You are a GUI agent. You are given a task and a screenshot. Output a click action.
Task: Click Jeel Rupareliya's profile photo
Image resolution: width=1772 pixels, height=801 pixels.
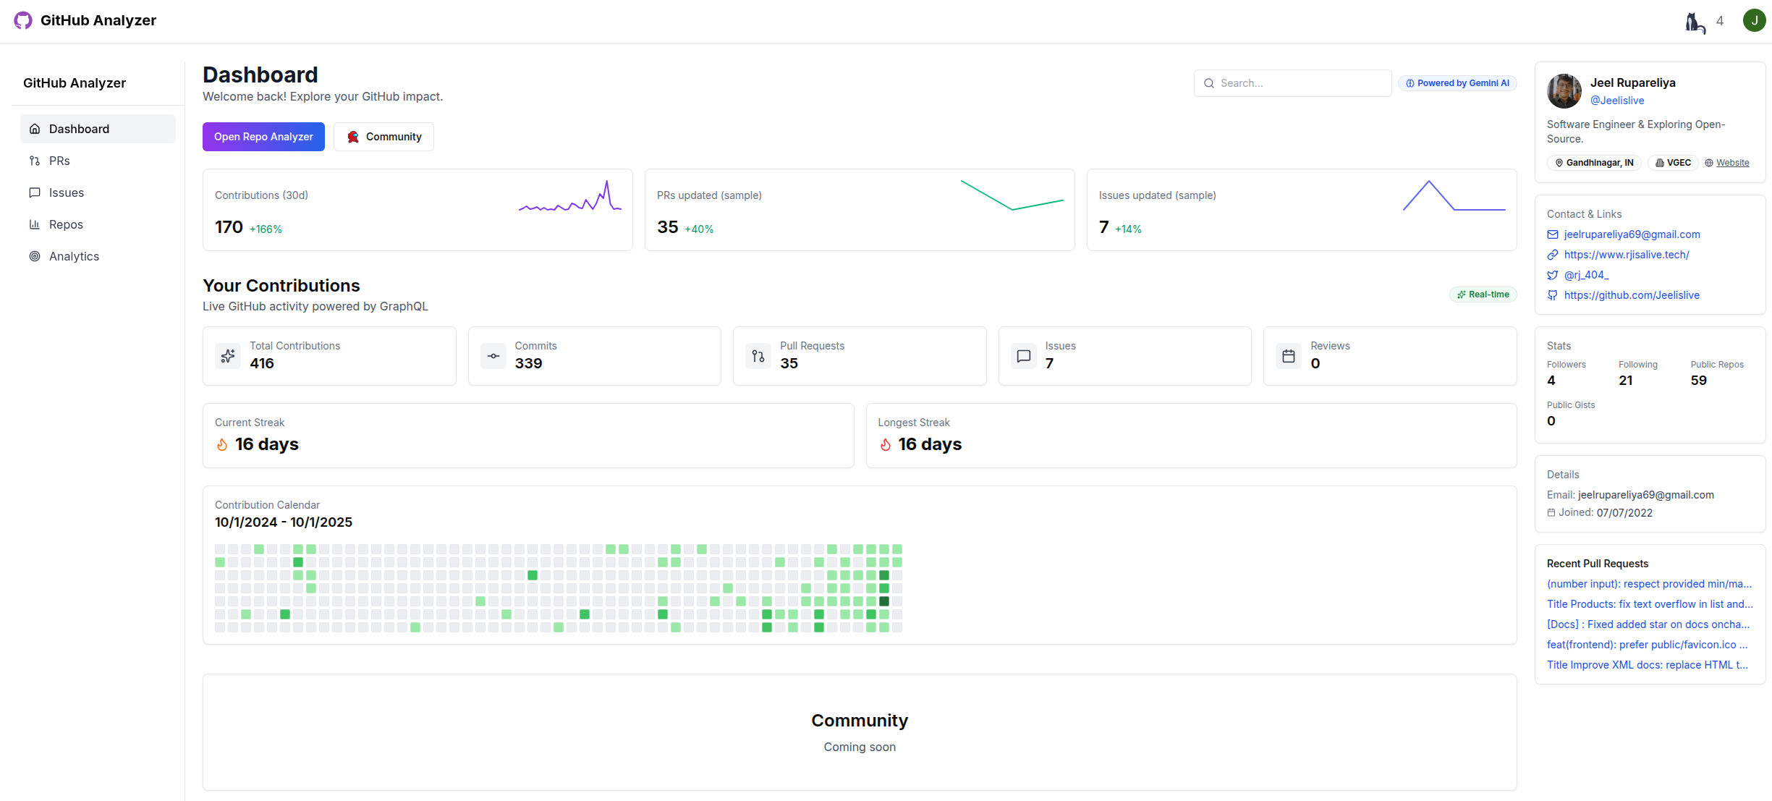1564,91
